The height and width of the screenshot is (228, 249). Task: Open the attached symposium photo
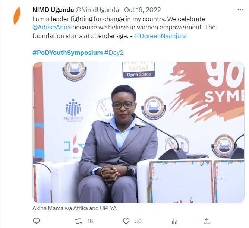pos(138,133)
